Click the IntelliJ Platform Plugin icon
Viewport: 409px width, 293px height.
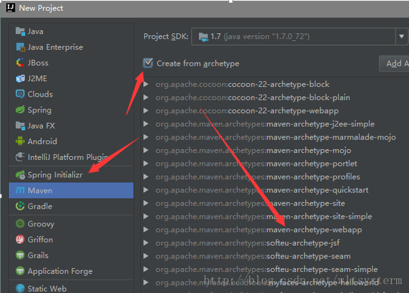click(20, 157)
